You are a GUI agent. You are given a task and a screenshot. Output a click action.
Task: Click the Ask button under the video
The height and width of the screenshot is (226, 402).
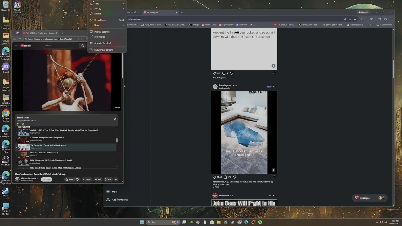coord(98,179)
